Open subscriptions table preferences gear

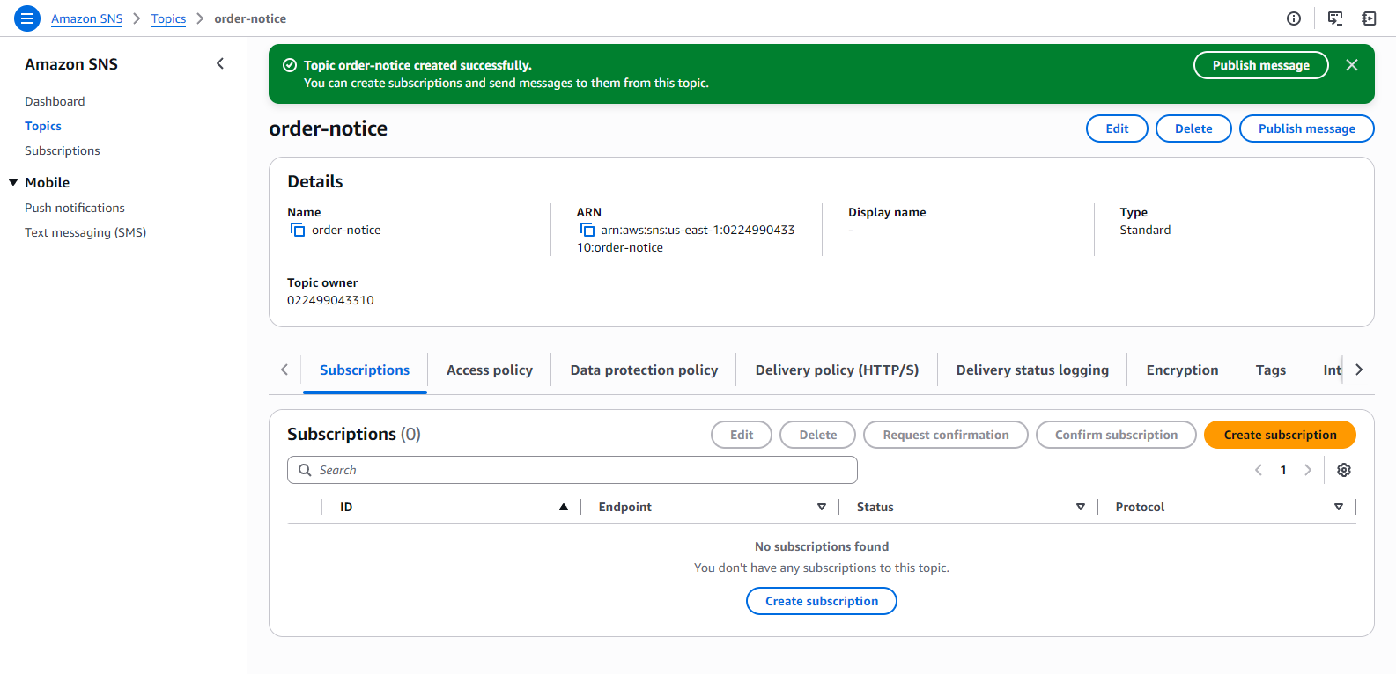1344,470
